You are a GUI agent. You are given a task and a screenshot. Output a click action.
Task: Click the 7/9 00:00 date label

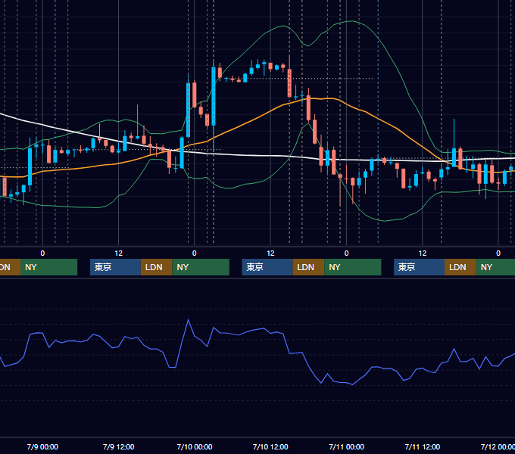[42, 446]
